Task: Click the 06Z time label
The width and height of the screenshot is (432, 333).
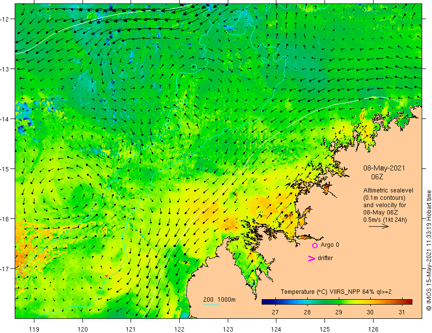Action: 377,177
